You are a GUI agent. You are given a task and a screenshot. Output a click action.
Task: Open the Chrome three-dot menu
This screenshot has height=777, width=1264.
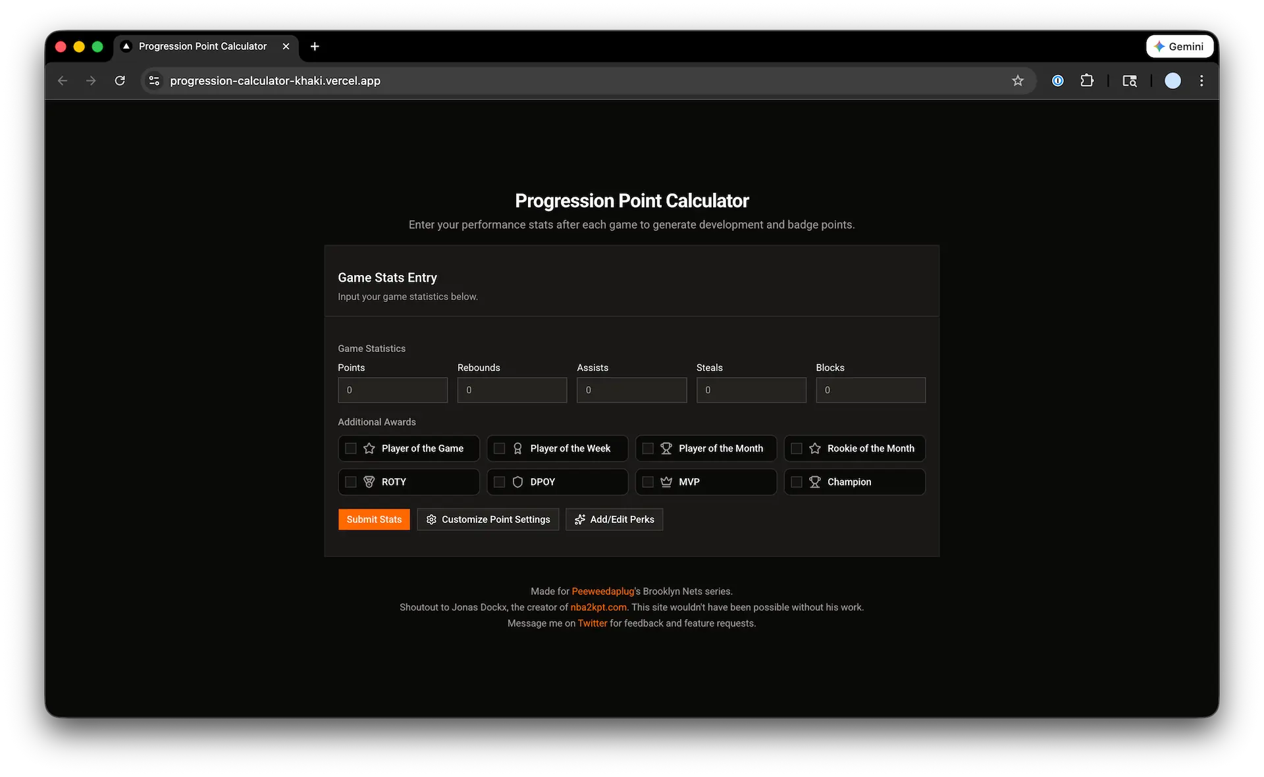(x=1201, y=80)
